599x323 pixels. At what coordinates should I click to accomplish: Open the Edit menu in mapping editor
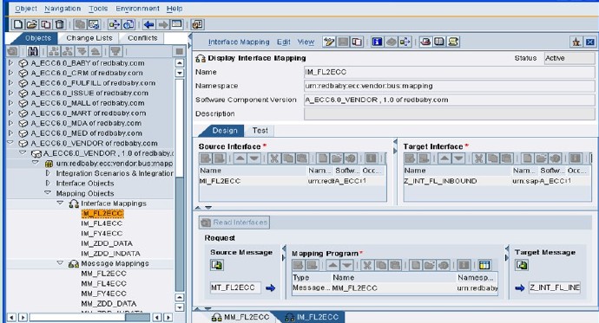click(x=284, y=42)
